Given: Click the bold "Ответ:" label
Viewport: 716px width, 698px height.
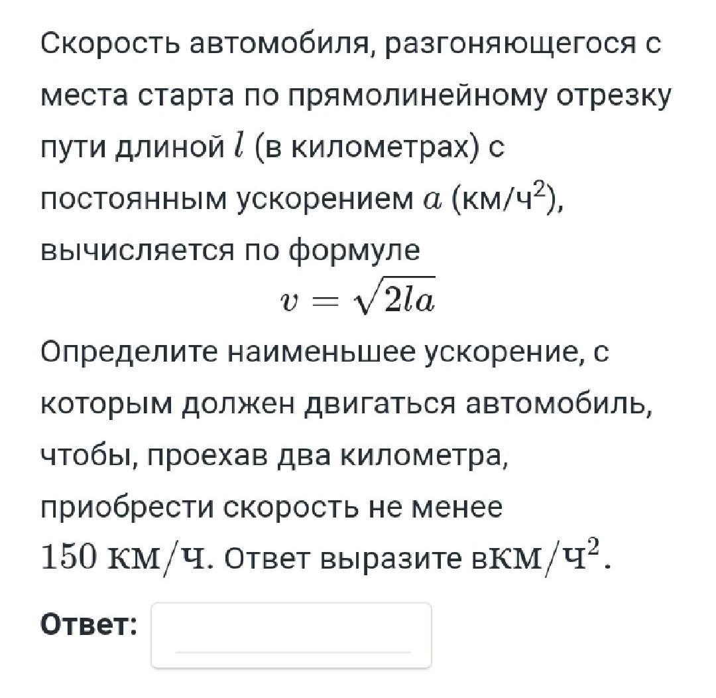Looking at the screenshot, I should [x=89, y=624].
